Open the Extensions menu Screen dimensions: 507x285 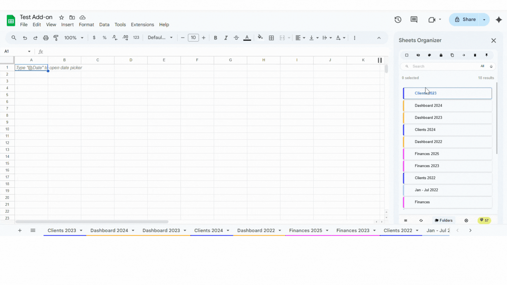(142, 25)
